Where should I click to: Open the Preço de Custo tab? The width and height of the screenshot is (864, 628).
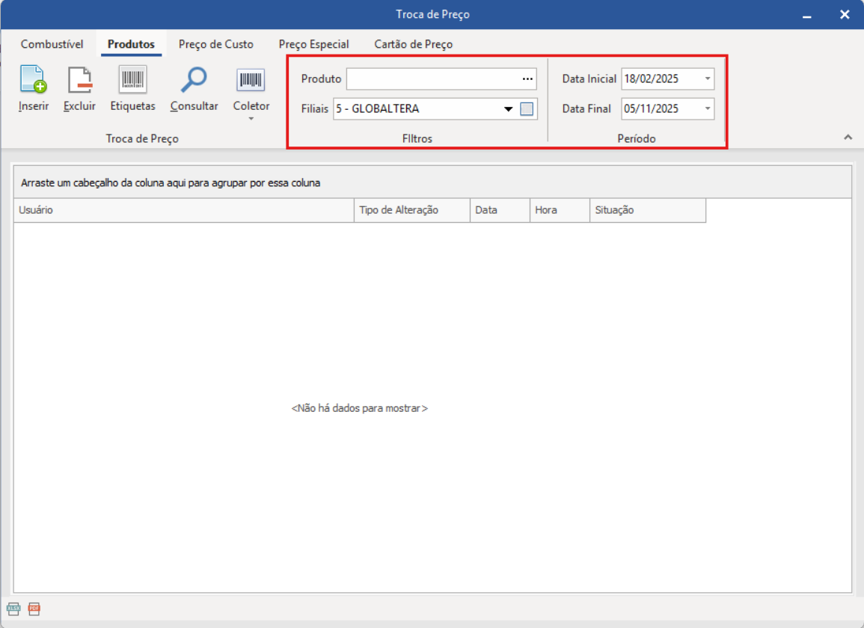tap(215, 44)
